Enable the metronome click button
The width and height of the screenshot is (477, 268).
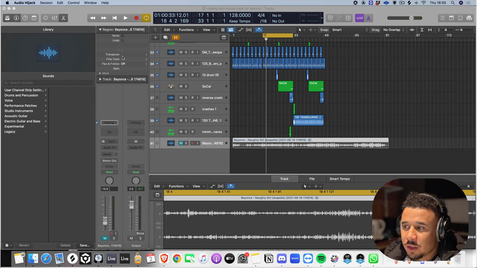click(x=369, y=18)
